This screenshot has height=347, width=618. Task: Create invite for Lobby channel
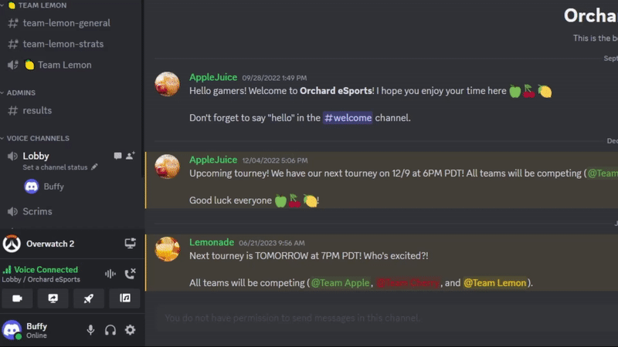click(x=130, y=156)
